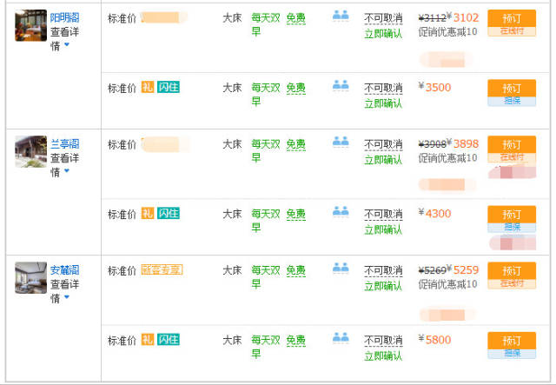Expand 查看详情 under 兰亭阁
The image size is (556, 385).
click(x=62, y=165)
